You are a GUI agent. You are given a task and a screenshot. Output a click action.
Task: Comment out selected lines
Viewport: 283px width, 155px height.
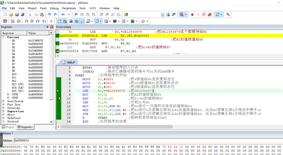coord(113,14)
